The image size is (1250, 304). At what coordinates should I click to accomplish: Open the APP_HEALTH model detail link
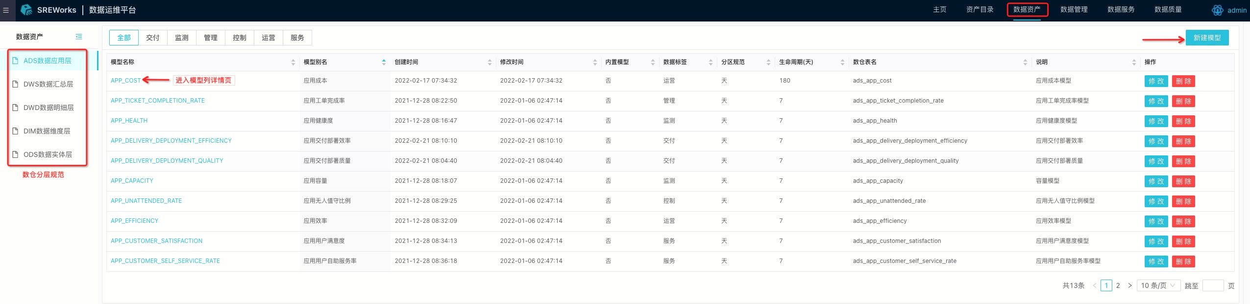point(129,121)
